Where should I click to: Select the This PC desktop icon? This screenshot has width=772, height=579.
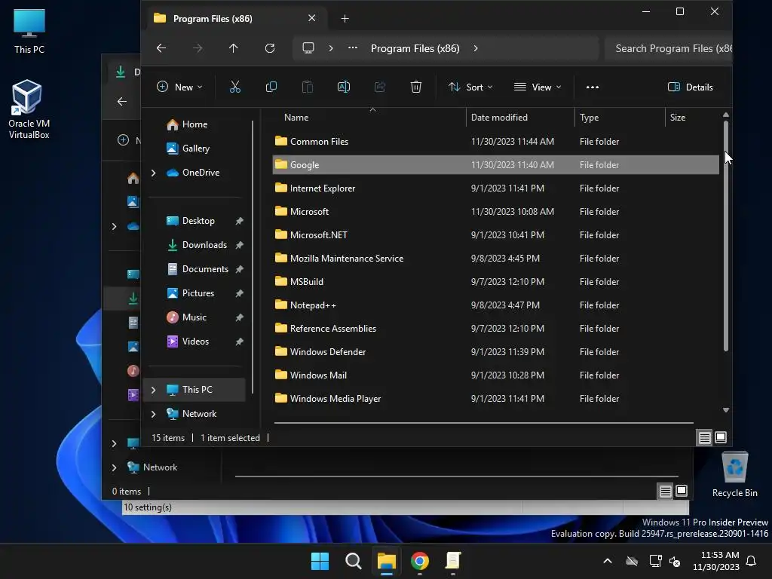tap(29, 31)
